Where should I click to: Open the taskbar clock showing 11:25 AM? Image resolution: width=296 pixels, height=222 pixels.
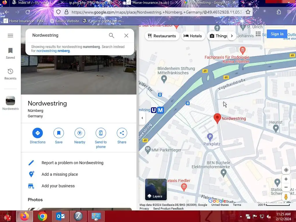click(283, 217)
